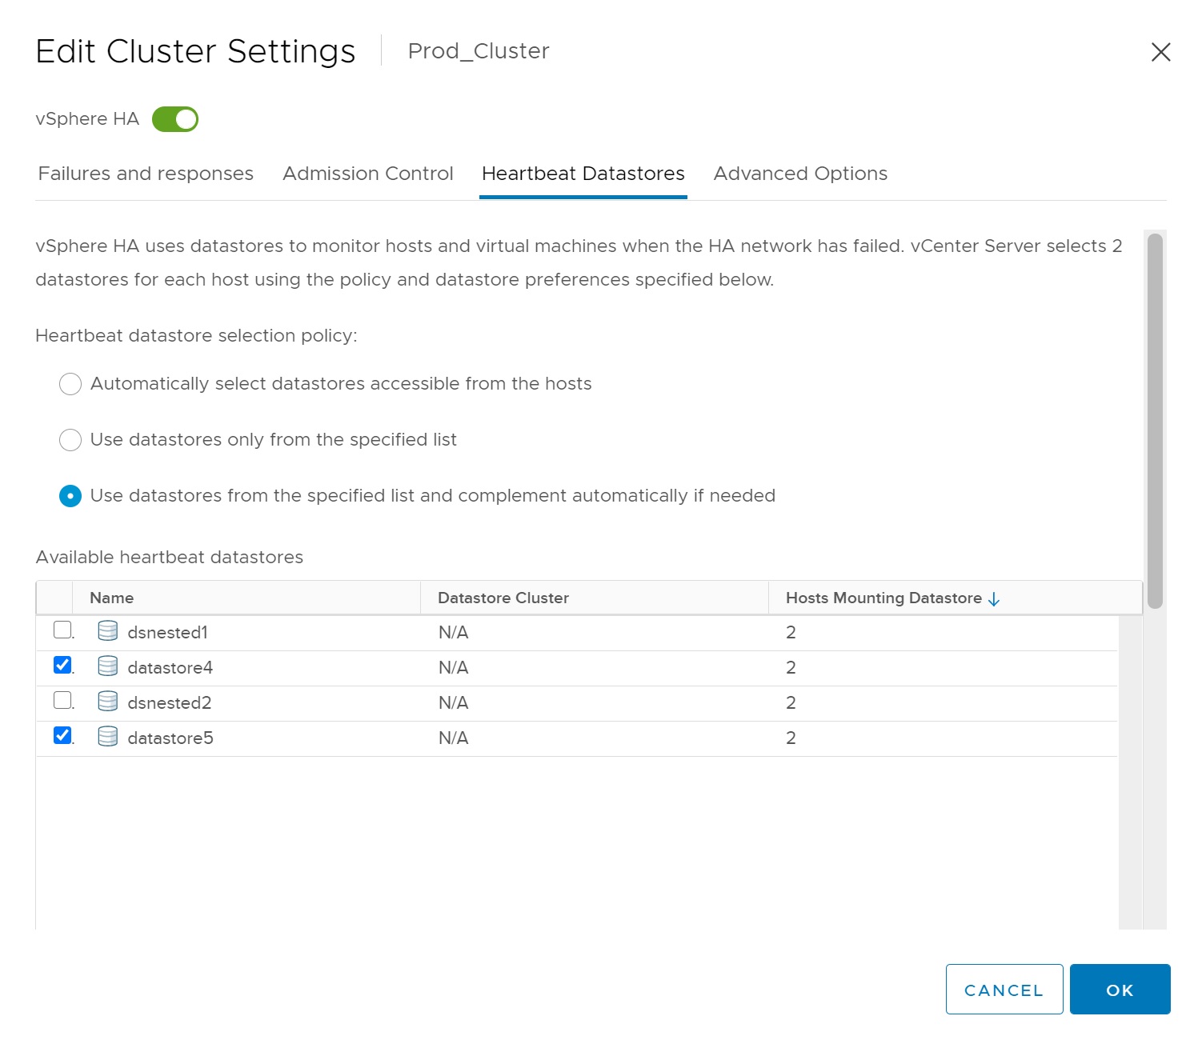Image resolution: width=1202 pixels, height=1044 pixels.
Task: Click the dialog's vertical scrollbar
Action: tap(1154, 421)
